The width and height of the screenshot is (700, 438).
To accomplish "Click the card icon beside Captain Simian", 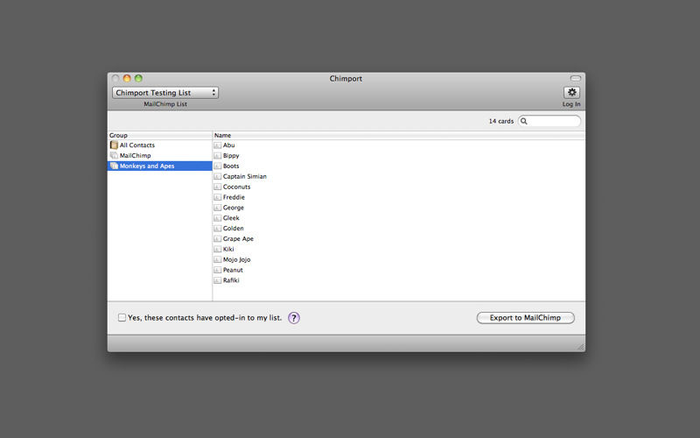I will [x=217, y=177].
